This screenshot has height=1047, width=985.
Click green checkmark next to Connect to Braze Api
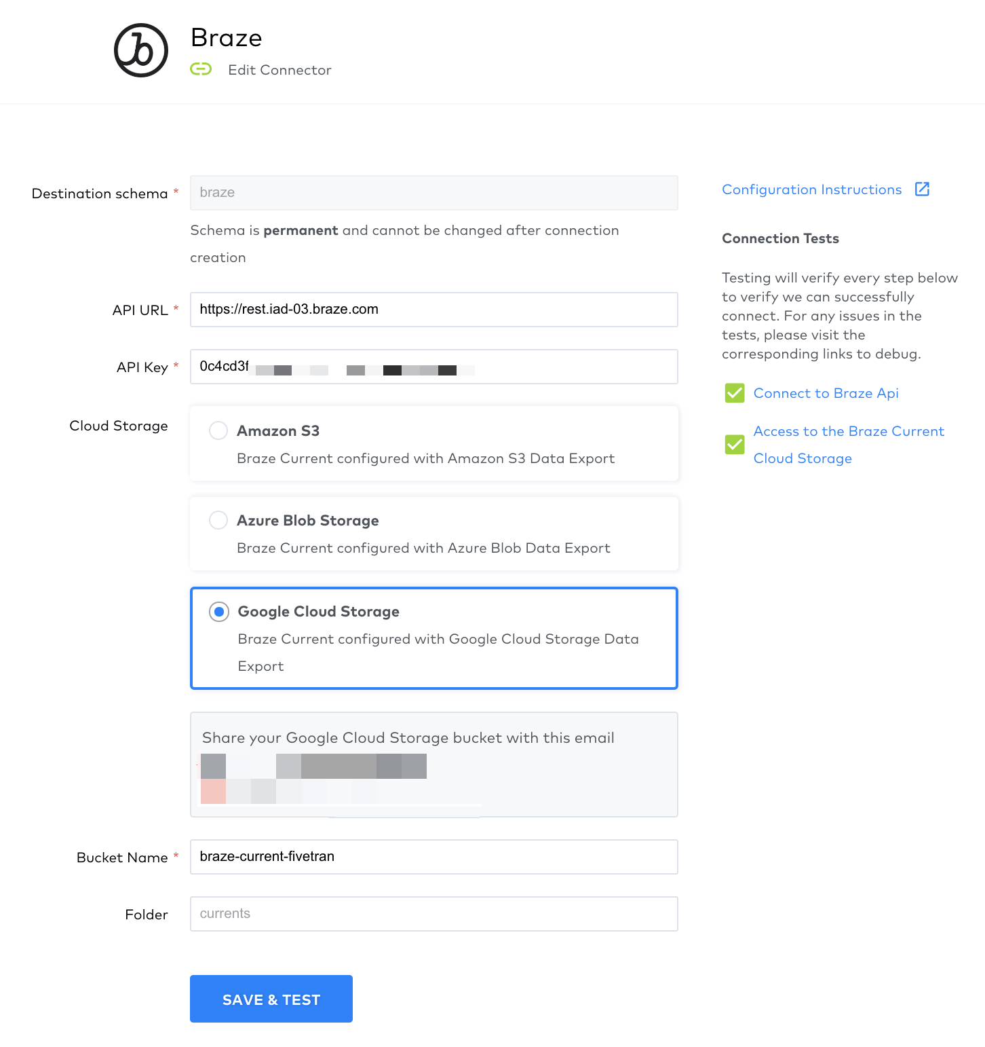coord(735,393)
